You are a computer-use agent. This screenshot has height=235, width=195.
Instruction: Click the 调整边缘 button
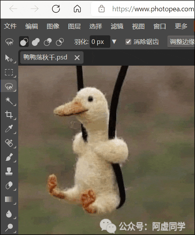[x=182, y=42]
